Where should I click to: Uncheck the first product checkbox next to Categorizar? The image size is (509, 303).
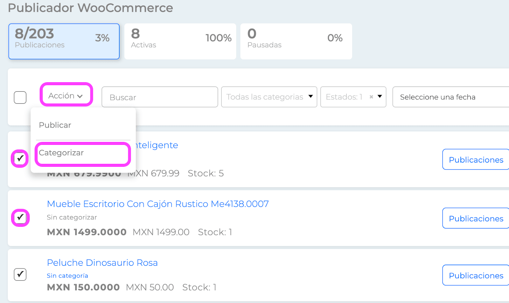point(20,158)
